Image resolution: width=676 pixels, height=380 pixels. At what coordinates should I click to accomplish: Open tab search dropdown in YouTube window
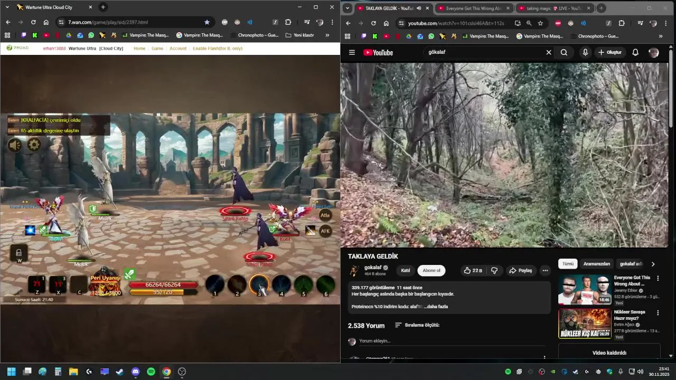[x=347, y=8]
